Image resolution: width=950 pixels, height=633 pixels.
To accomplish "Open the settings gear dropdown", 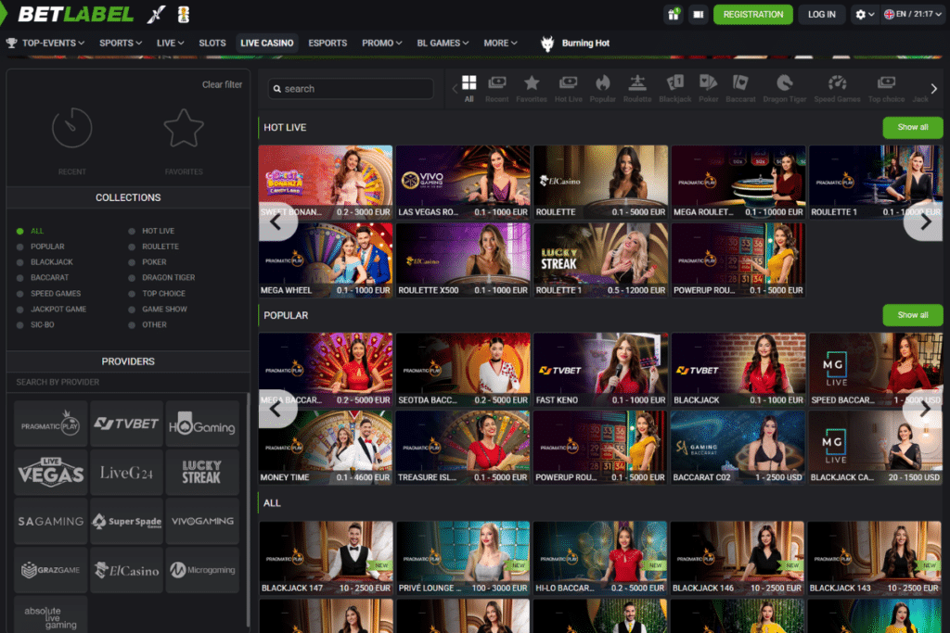I will 865,15.
